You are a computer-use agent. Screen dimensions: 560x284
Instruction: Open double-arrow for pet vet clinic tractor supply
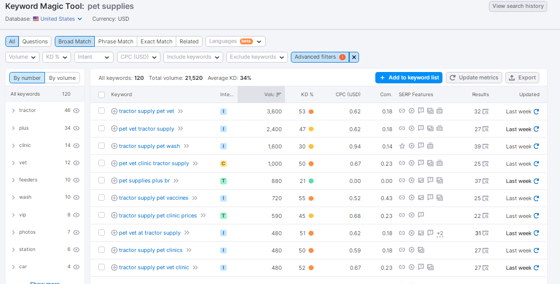[x=195, y=163]
